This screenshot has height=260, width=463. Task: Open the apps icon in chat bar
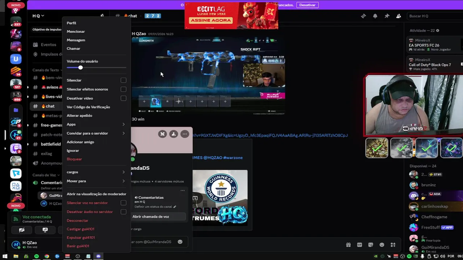(x=393, y=245)
